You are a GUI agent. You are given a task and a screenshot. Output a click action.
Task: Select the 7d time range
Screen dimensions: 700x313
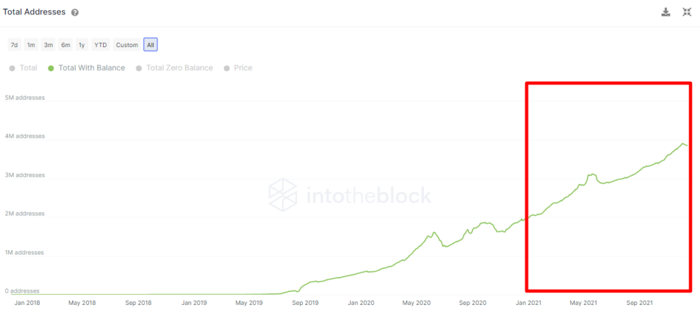[14, 45]
